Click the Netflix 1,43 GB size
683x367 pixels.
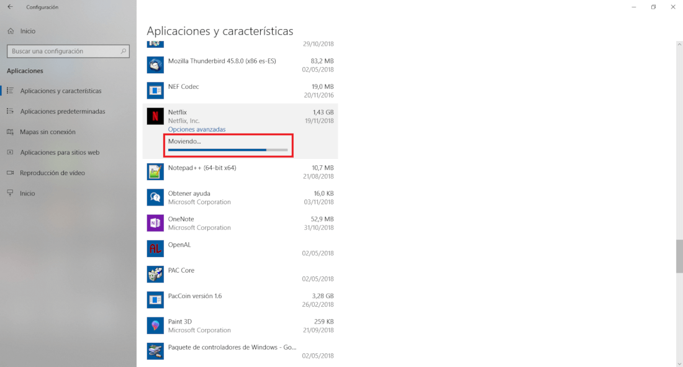point(323,112)
